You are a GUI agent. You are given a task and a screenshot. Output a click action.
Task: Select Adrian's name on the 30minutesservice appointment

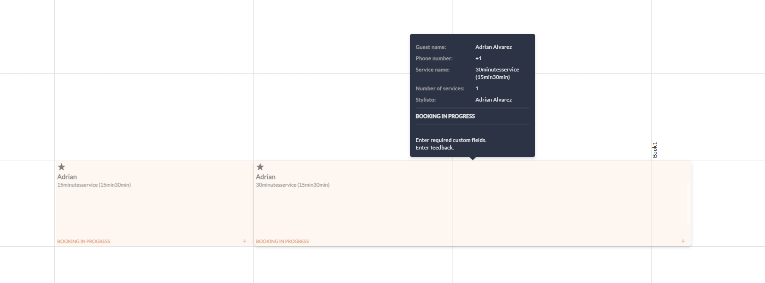pyautogui.click(x=265, y=177)
